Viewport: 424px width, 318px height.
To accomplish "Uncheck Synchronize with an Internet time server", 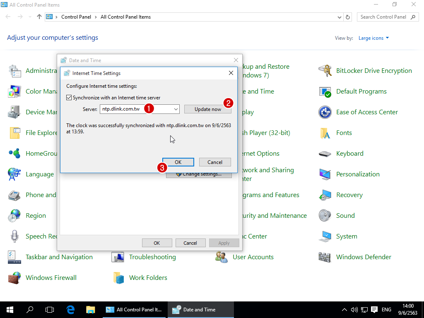I will click(69, 98).
